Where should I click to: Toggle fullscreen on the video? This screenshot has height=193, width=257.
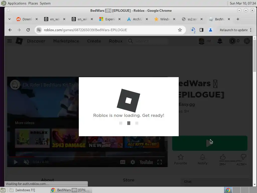click(x=159, y=162)
